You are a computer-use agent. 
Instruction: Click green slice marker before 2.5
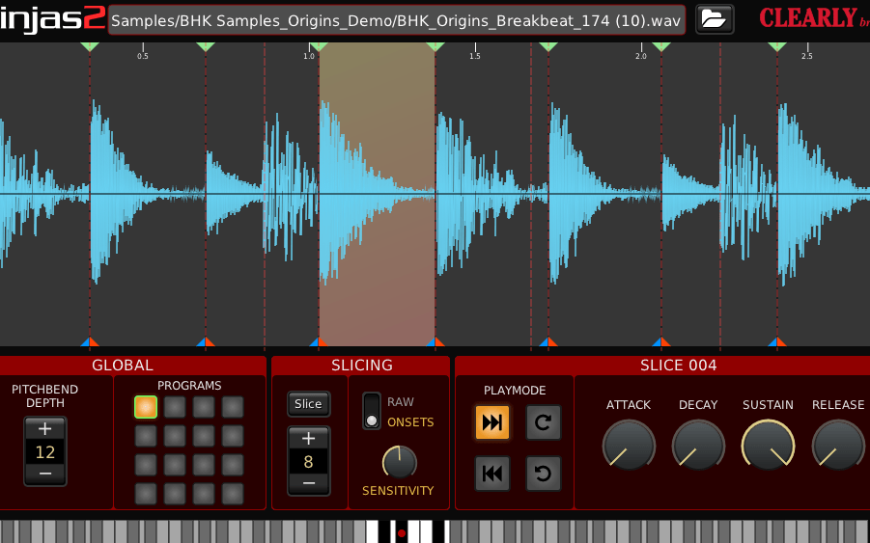pyautogui.click(x=777, y=47)
